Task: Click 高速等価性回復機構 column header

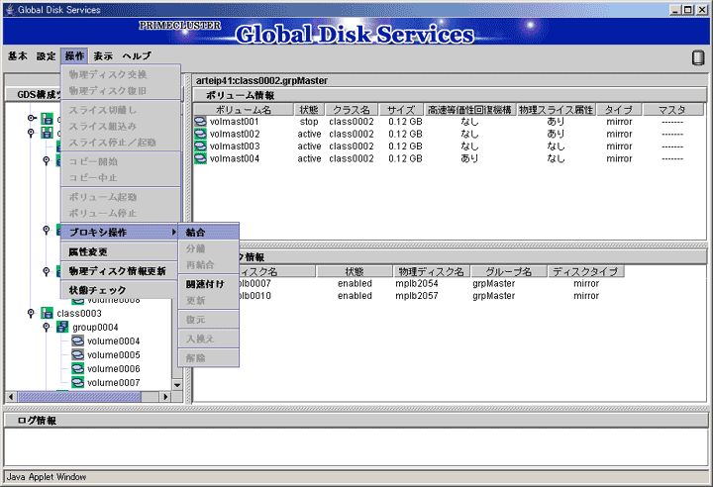Action: point(469,110)
